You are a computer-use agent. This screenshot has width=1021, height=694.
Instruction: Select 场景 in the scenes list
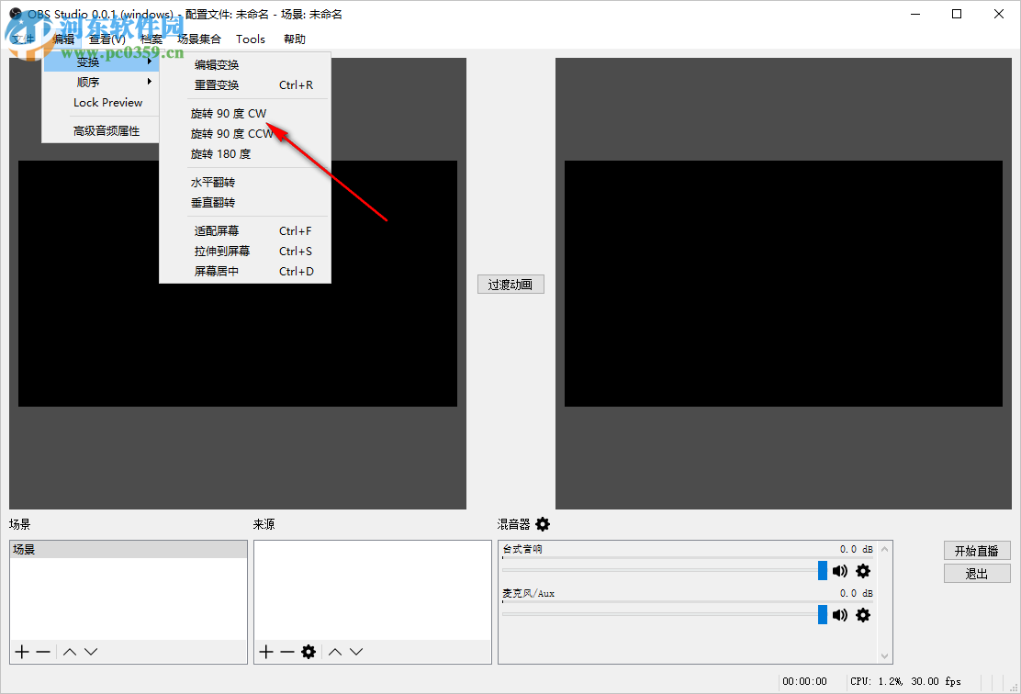point(129,547)
